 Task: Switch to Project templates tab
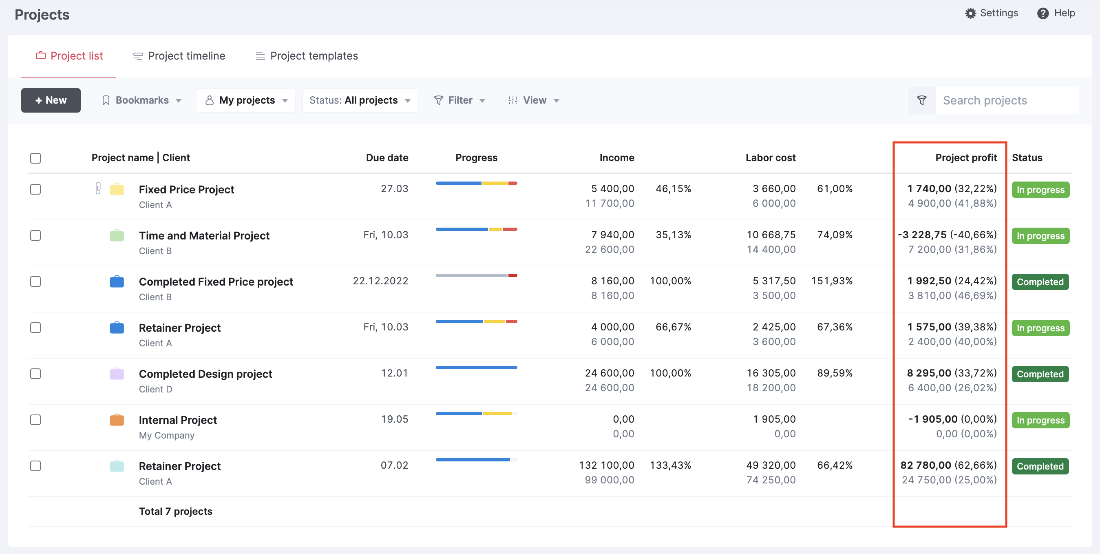pos(306,56)
